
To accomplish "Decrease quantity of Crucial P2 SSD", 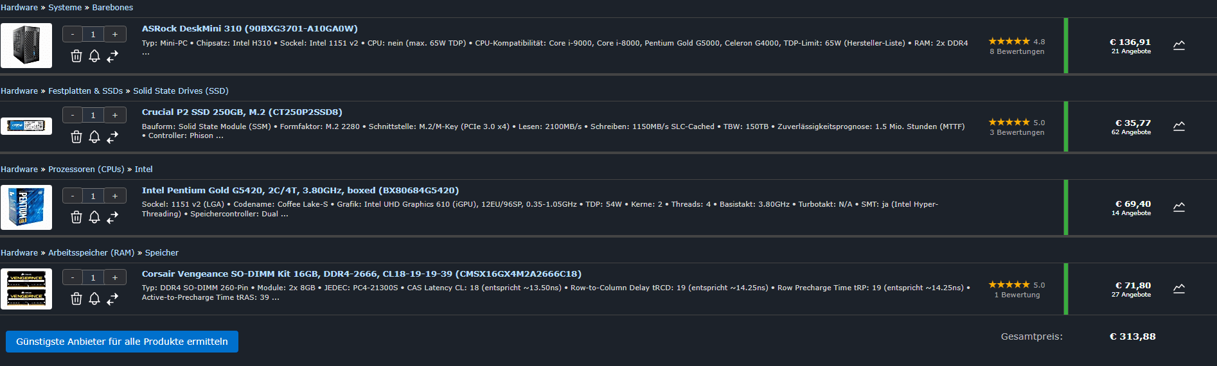I will [x=73, y=115].
